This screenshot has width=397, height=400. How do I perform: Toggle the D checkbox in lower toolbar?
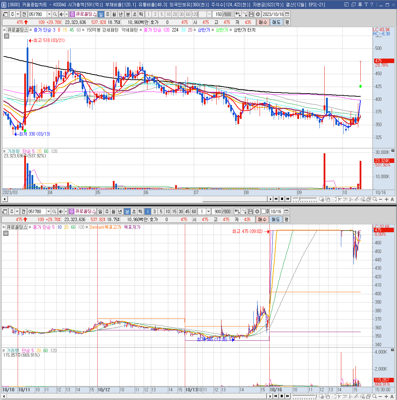264,211
